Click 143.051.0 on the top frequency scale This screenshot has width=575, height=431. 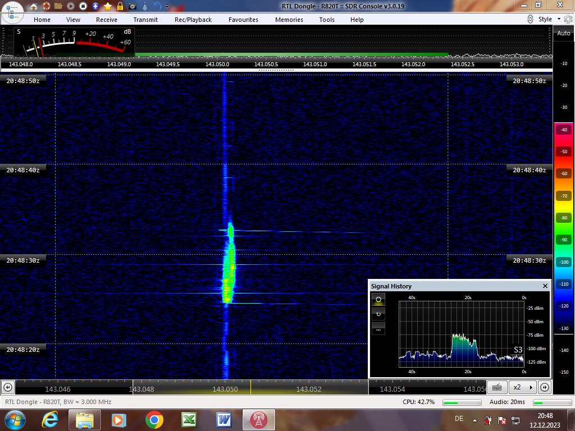pyautogui.click(x=315, y=64)
